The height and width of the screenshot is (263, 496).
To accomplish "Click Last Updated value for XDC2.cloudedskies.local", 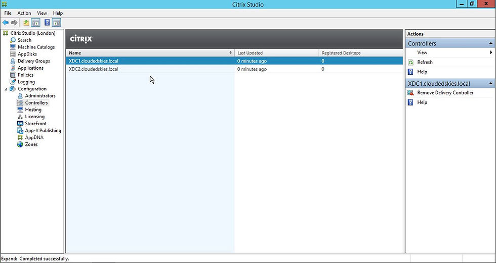I will coord(252,69).
